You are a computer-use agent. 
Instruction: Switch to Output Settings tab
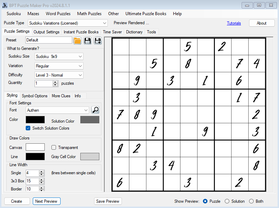coord(46,32)
